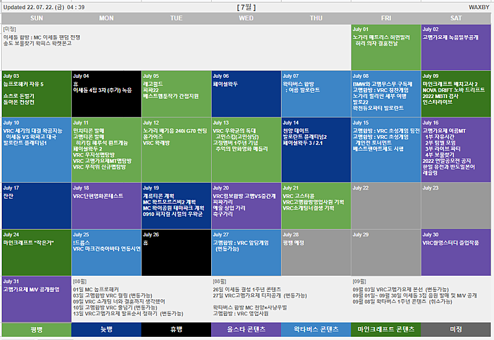Viewport: 494px width, 340px height.
Task: Click '!드롭스' entry on July 25
Action: click(x=82, y=243)
